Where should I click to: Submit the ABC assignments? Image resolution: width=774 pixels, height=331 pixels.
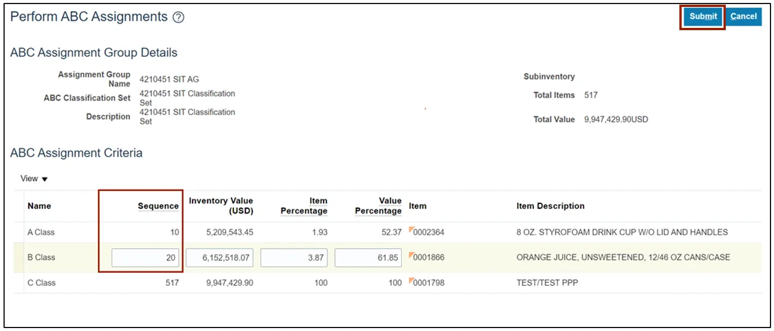coord(703,17)
